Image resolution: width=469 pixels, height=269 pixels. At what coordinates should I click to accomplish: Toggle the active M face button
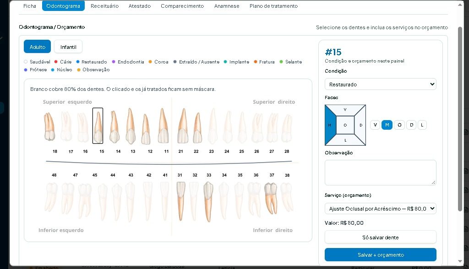tap(387, 125)
